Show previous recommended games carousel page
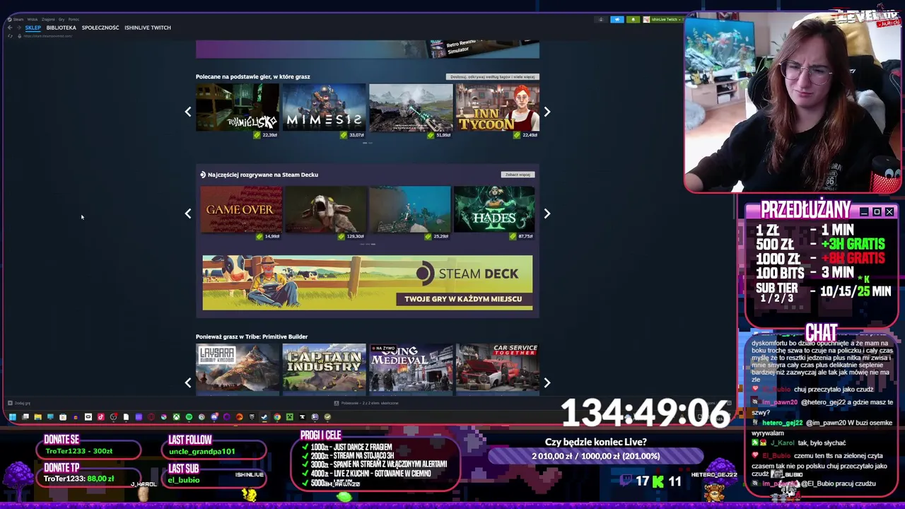 [x=188, y=112]
